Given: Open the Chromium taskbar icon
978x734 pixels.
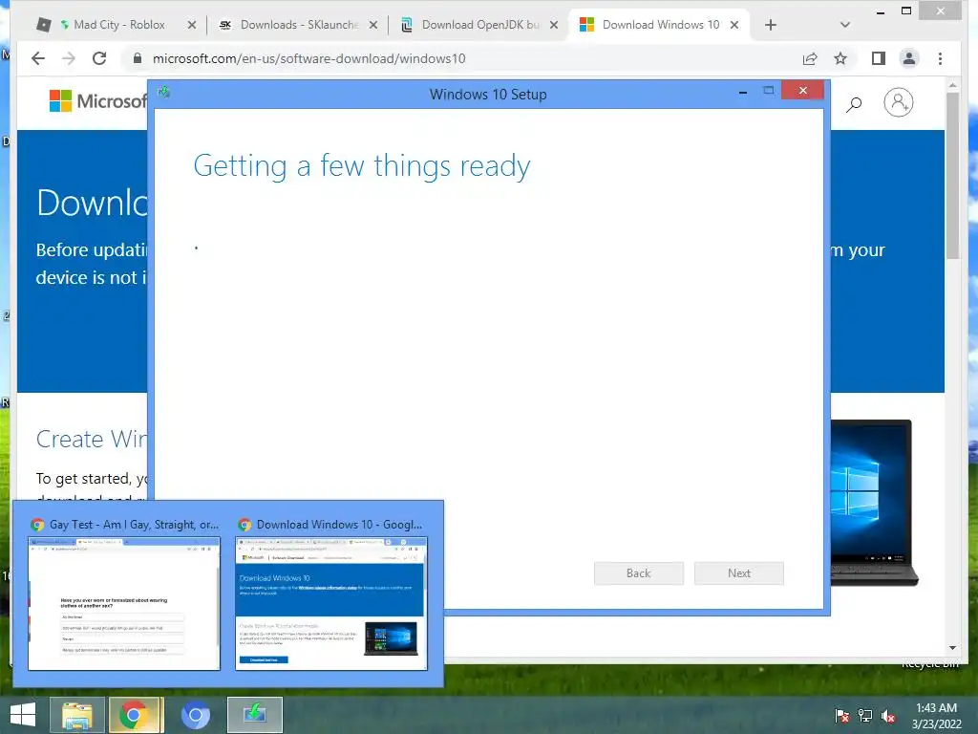Looking at the screenshot, I should point(195,715).
